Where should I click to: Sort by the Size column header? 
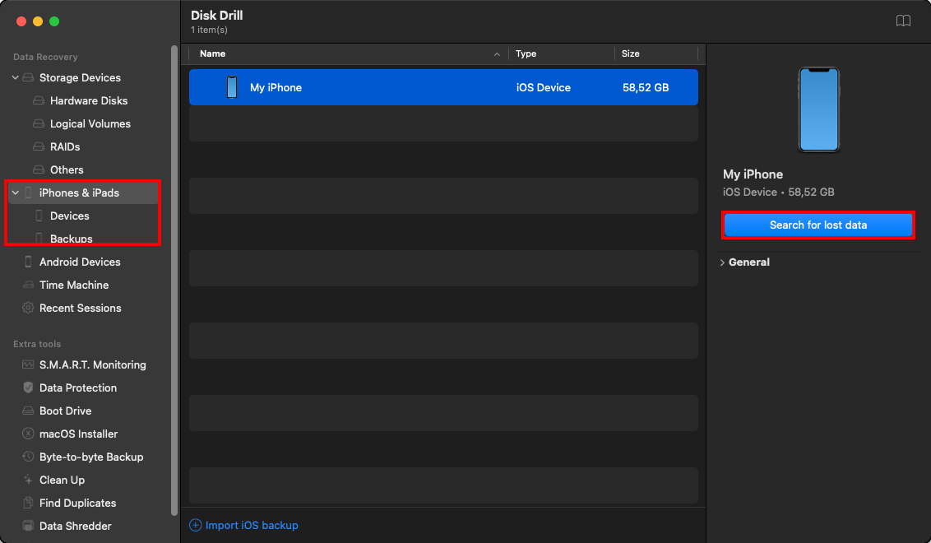point(631,53)
